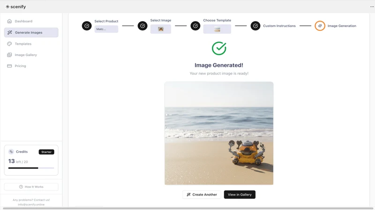Viewport: 375px width, 210px height.
Task: Click the Image Generation sparkle step icon
Action: 320,26
